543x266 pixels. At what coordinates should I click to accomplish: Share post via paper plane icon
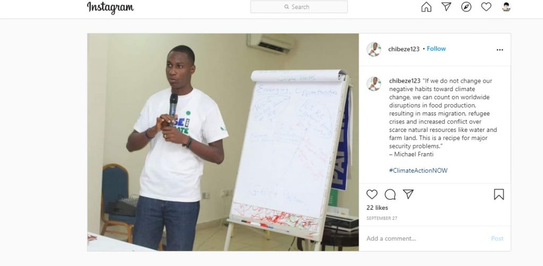pos(408,194)
